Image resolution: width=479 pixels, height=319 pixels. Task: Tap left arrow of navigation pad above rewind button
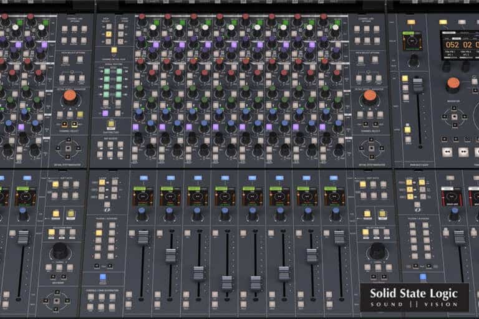pos(444,117)
